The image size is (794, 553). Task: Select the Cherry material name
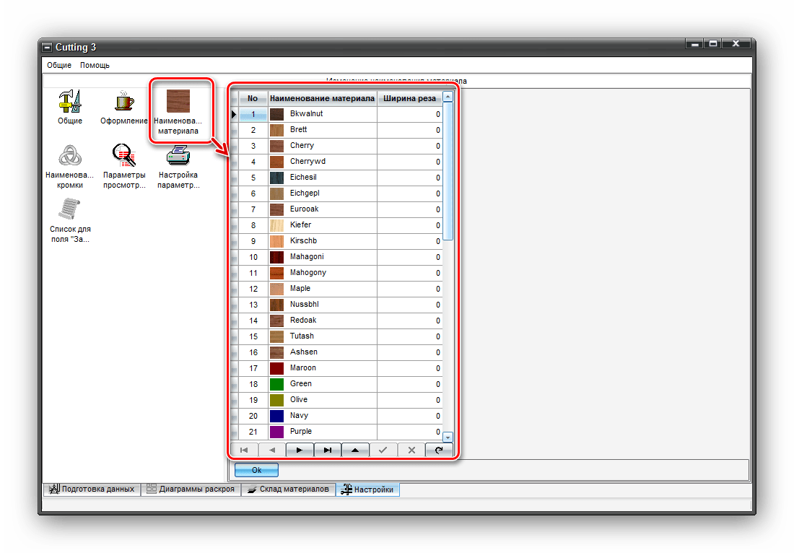pos(302,145)
